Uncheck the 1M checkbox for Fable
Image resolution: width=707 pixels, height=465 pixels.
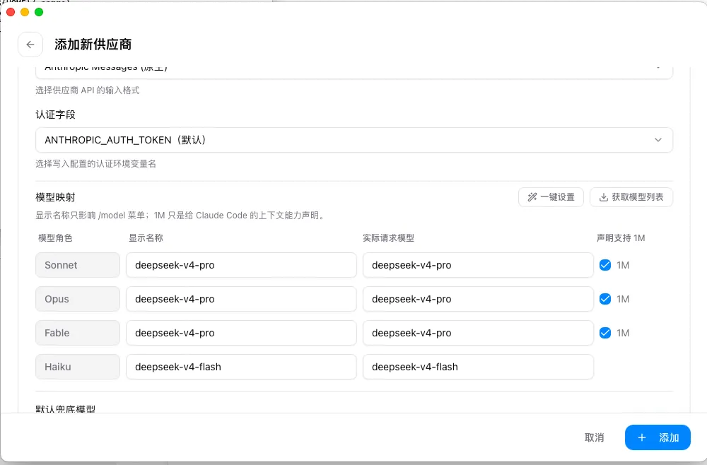pyautogui.click(x=605, y=333)
